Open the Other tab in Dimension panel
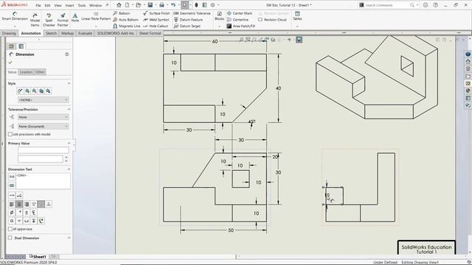472x265 pixels. coord(40,72)
